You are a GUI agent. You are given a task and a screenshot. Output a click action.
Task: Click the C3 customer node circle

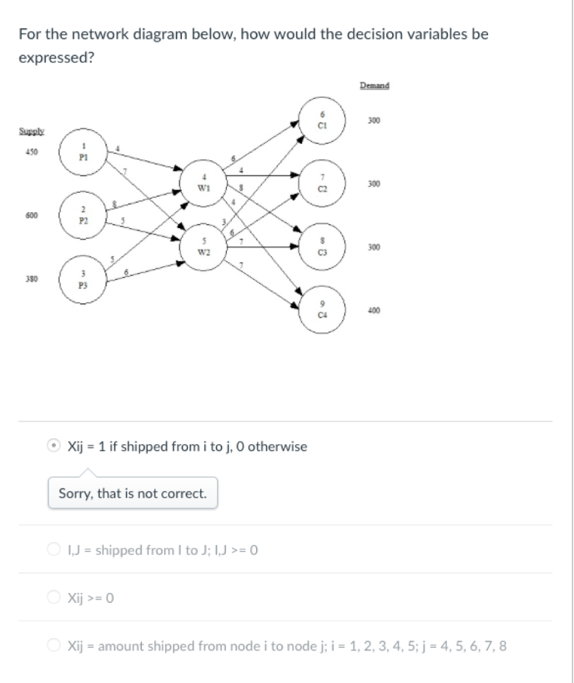(x=322, y=247)
